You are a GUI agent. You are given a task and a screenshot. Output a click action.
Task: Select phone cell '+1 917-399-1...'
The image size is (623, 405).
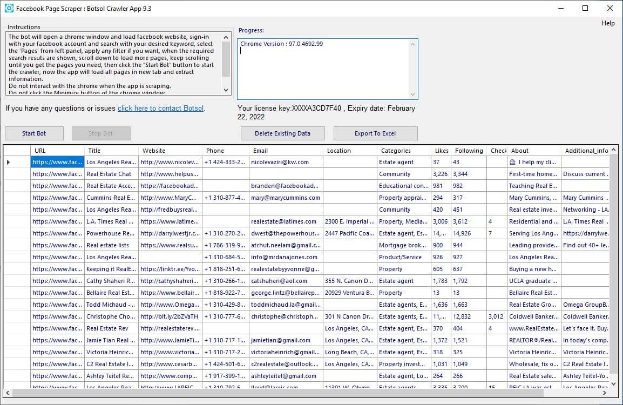(x=226, y=376)
